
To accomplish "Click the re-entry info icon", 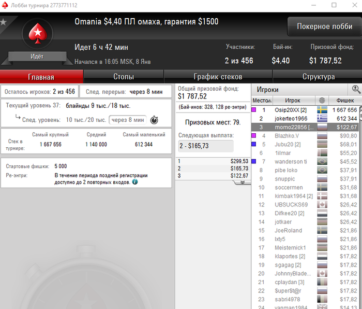I will [x=135, y=182].
